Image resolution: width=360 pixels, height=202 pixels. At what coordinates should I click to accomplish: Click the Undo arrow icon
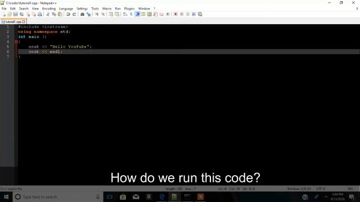[x=68, y=14]
